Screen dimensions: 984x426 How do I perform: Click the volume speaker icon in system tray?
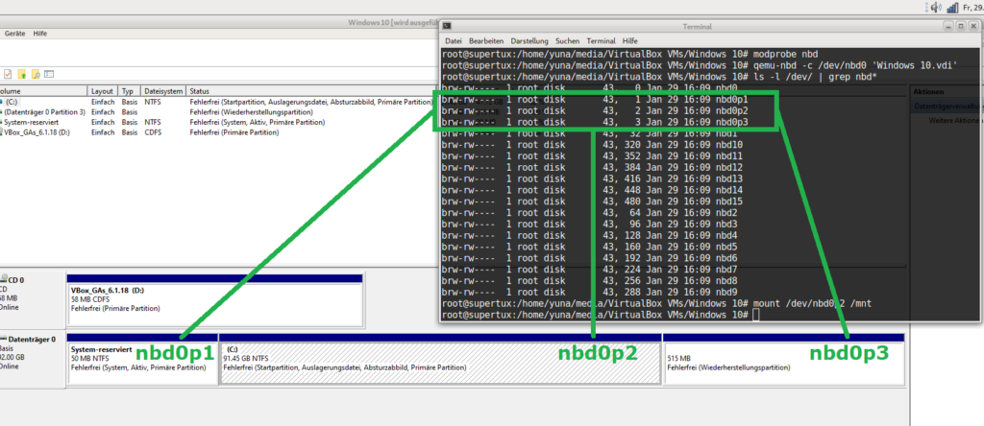(x=936, y=7)
